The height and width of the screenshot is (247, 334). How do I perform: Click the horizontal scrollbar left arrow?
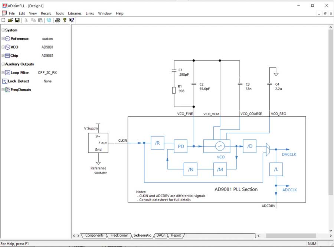tap(259, 236)
